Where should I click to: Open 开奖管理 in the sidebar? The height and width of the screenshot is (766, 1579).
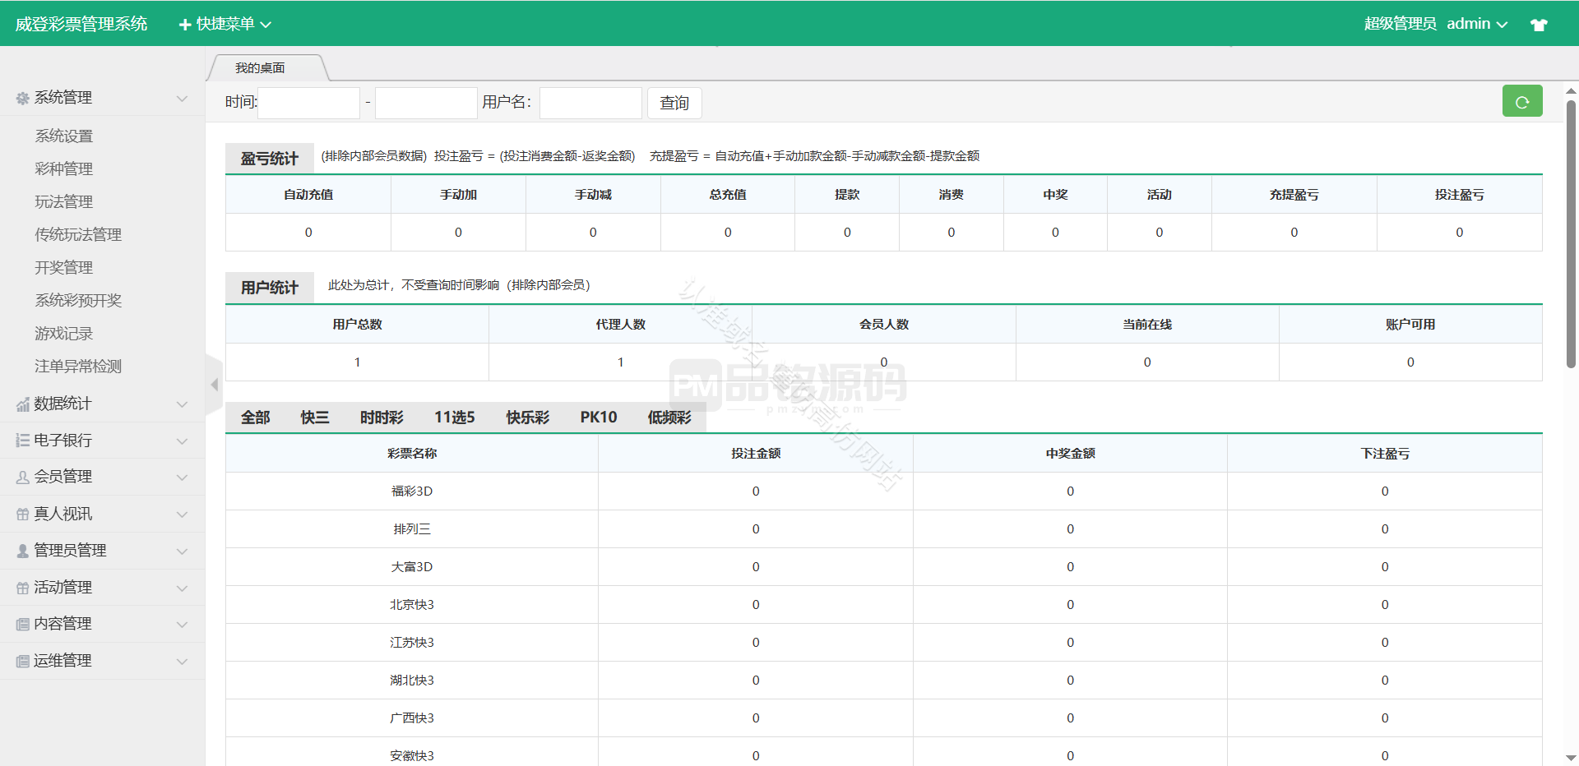pyautogui.click(x=64, y=268)
